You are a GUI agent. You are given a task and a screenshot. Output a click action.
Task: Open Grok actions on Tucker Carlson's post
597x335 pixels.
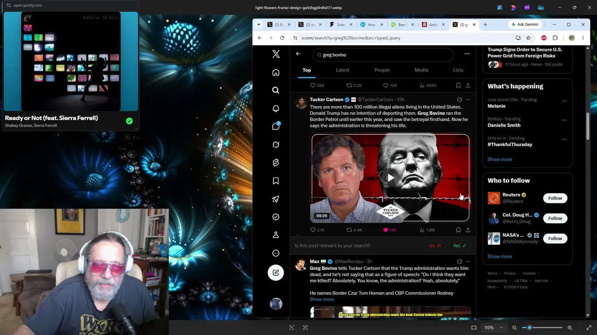pyautogui.click(x=459, y=100)
